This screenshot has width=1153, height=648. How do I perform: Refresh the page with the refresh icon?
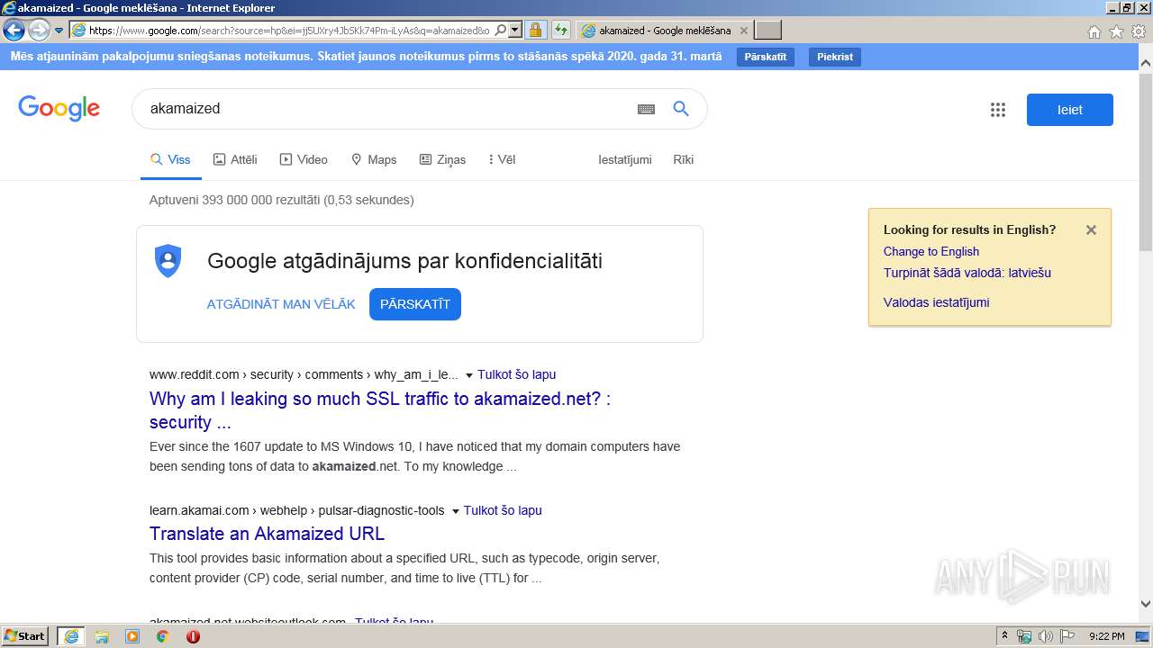[x=561, y=31]
